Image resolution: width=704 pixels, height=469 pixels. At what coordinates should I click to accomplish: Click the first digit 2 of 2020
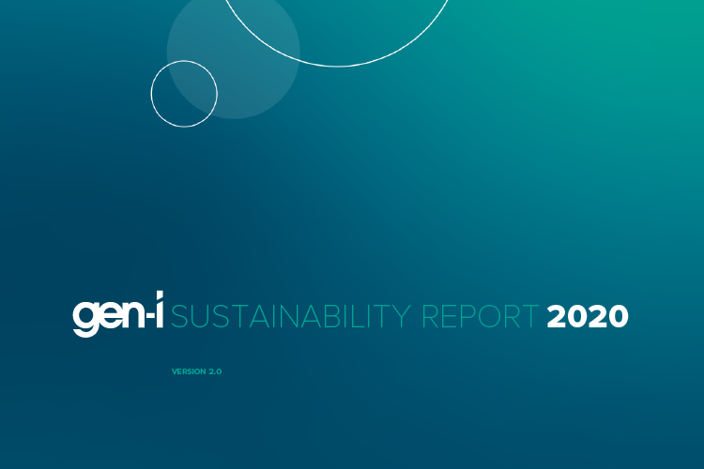point(558,317)
